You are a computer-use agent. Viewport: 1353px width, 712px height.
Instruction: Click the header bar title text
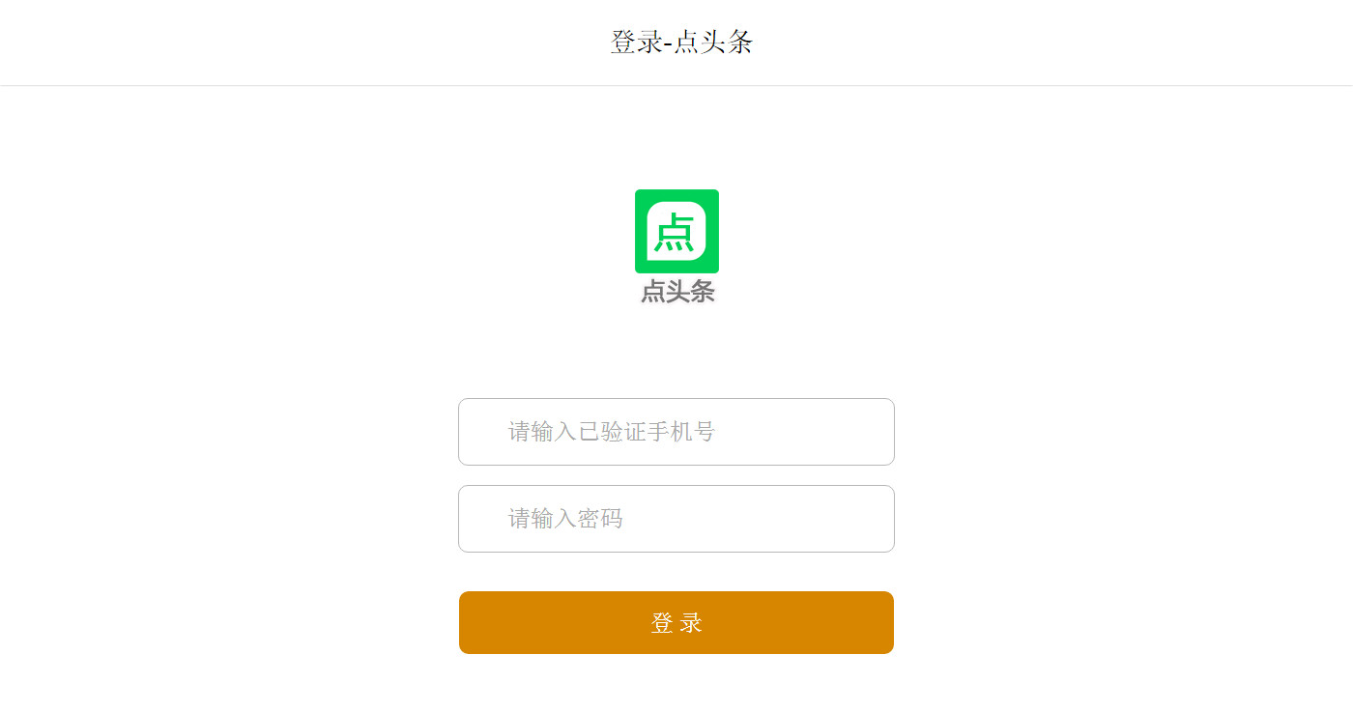click(681, 42)
